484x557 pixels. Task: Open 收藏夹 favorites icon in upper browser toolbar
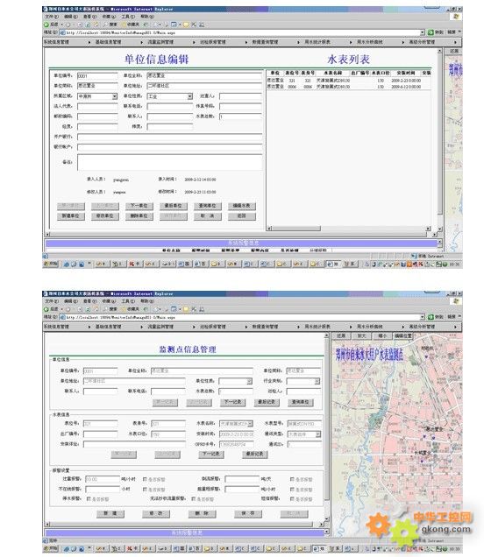click(125, 25)
